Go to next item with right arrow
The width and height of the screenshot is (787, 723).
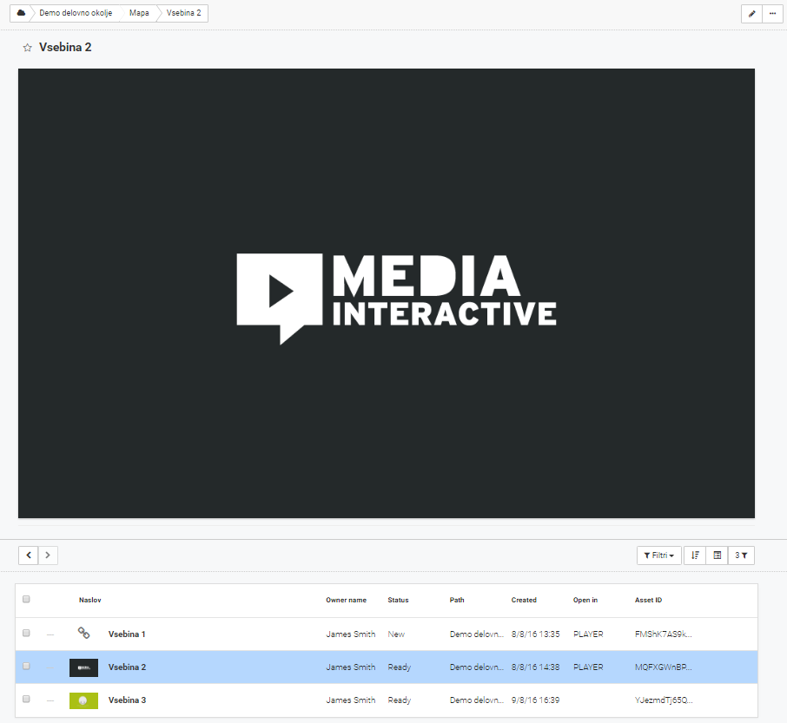click(48, 555)
